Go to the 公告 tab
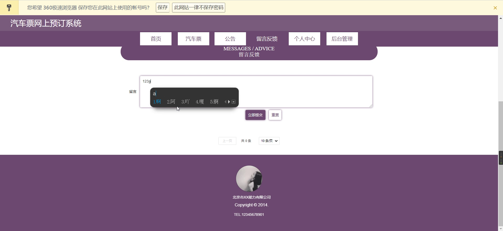The width and height of the screenshot is (503, 231). point(230,39)
